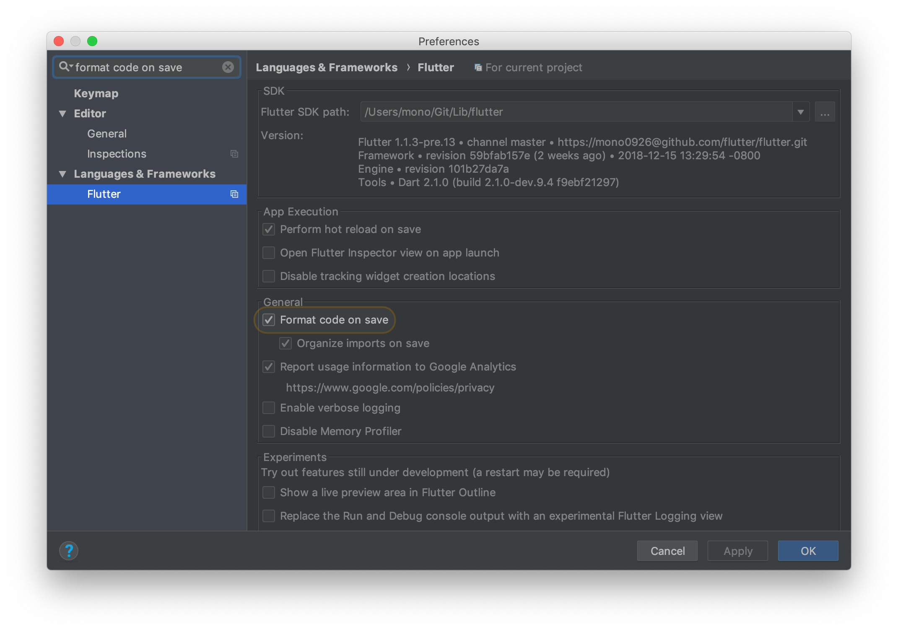
Task: Clear the search field with the X icon
Action: click(228, 67)
